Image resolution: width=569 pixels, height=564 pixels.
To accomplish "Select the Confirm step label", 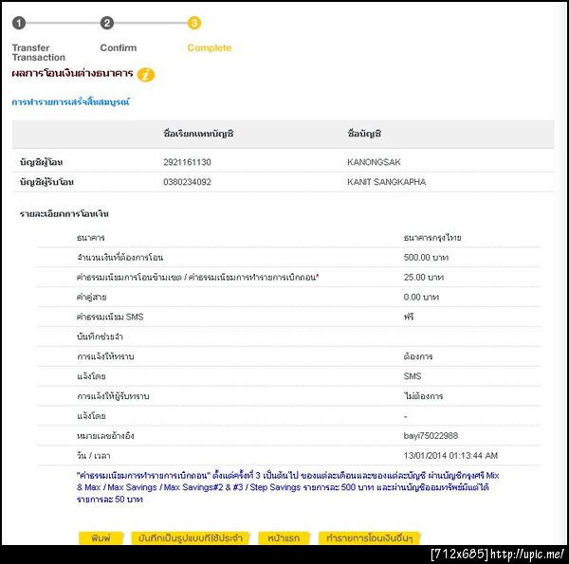I will coord(119,48).
